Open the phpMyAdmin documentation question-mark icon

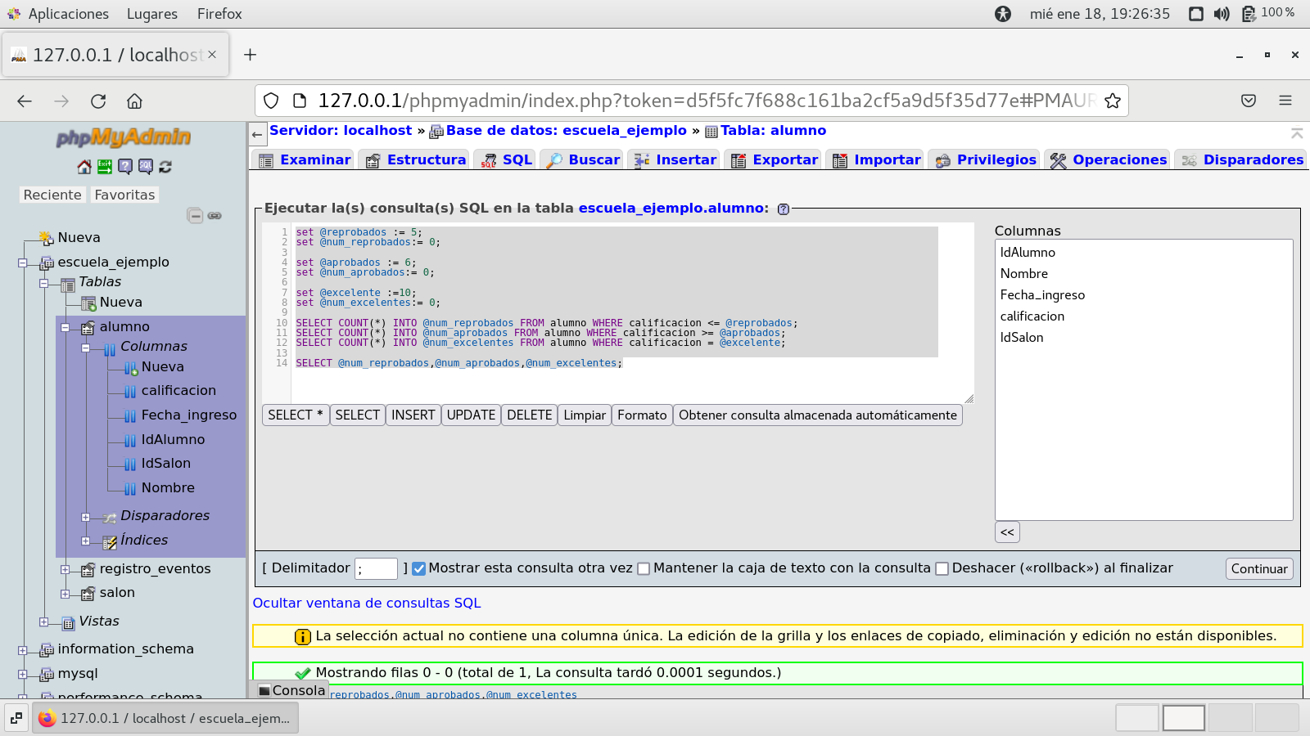[125, 167]
